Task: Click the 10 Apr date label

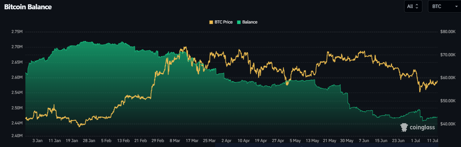Action: pyautogui.click(x=244, y=141)
